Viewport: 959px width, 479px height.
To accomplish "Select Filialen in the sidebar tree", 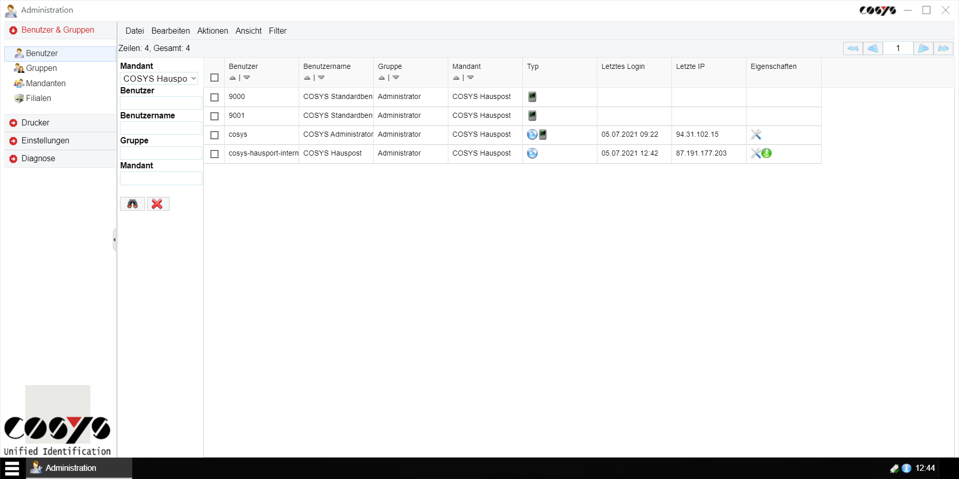I will [x=38, y=98].
